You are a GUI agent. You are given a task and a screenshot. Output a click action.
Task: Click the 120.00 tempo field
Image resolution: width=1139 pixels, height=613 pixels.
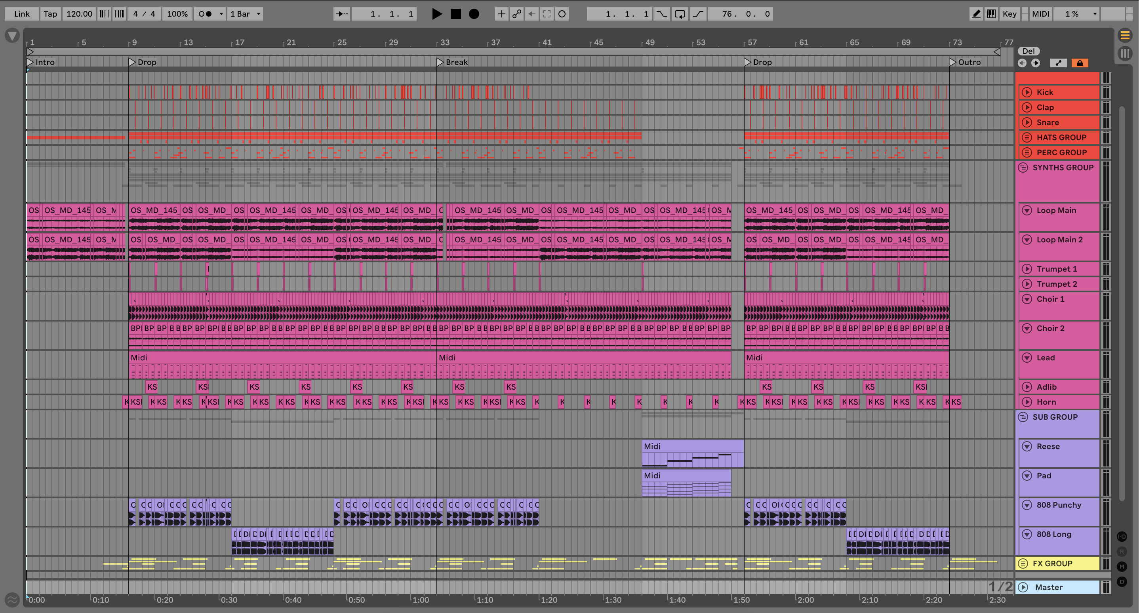pos(79,14)
